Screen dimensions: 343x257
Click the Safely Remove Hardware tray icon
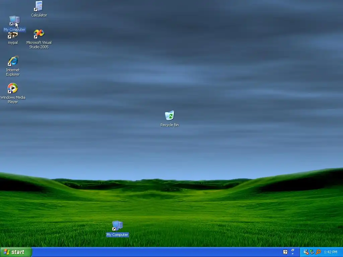pos(312,252)
